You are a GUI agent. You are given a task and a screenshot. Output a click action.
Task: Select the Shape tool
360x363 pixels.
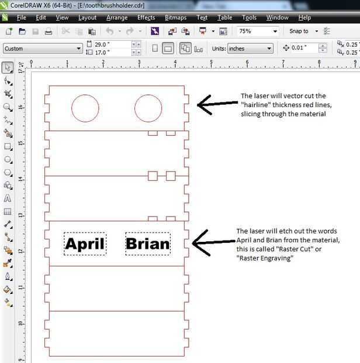point(8,81)
